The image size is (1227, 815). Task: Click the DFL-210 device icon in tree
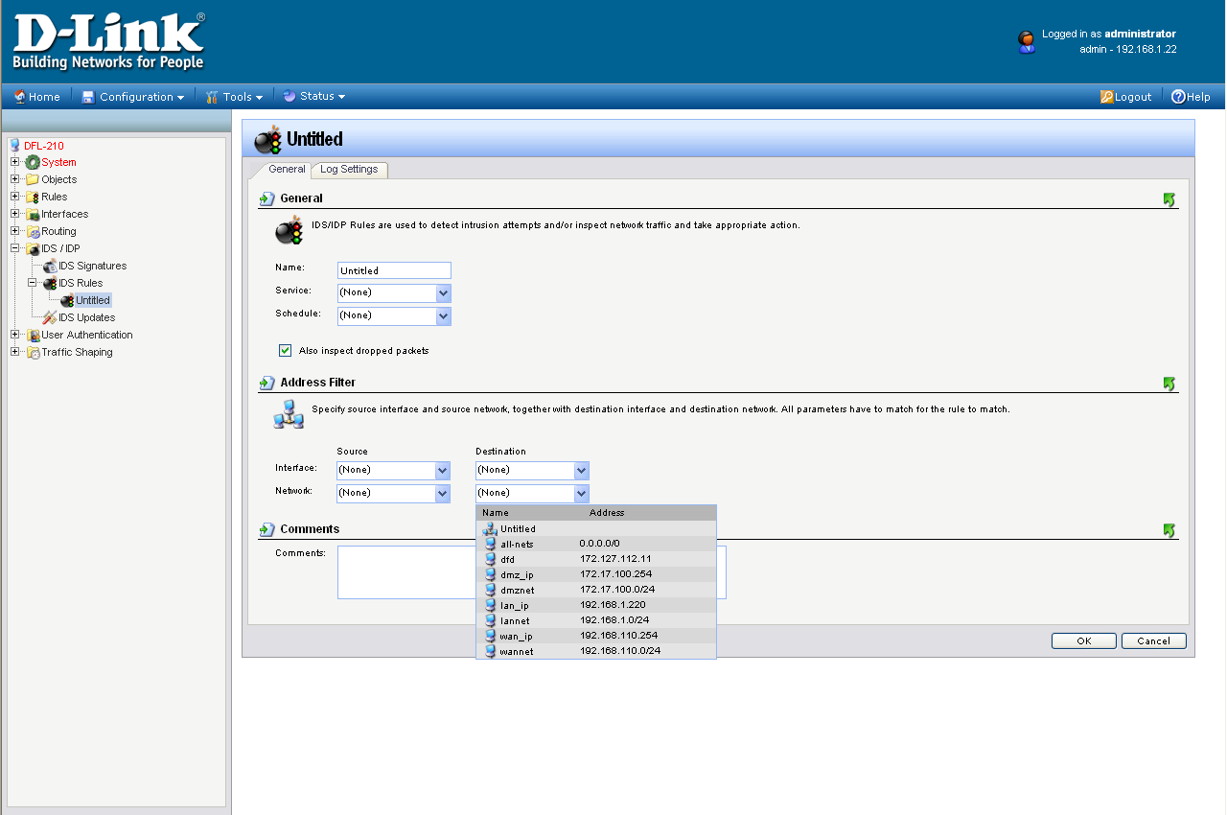[14, 146]
